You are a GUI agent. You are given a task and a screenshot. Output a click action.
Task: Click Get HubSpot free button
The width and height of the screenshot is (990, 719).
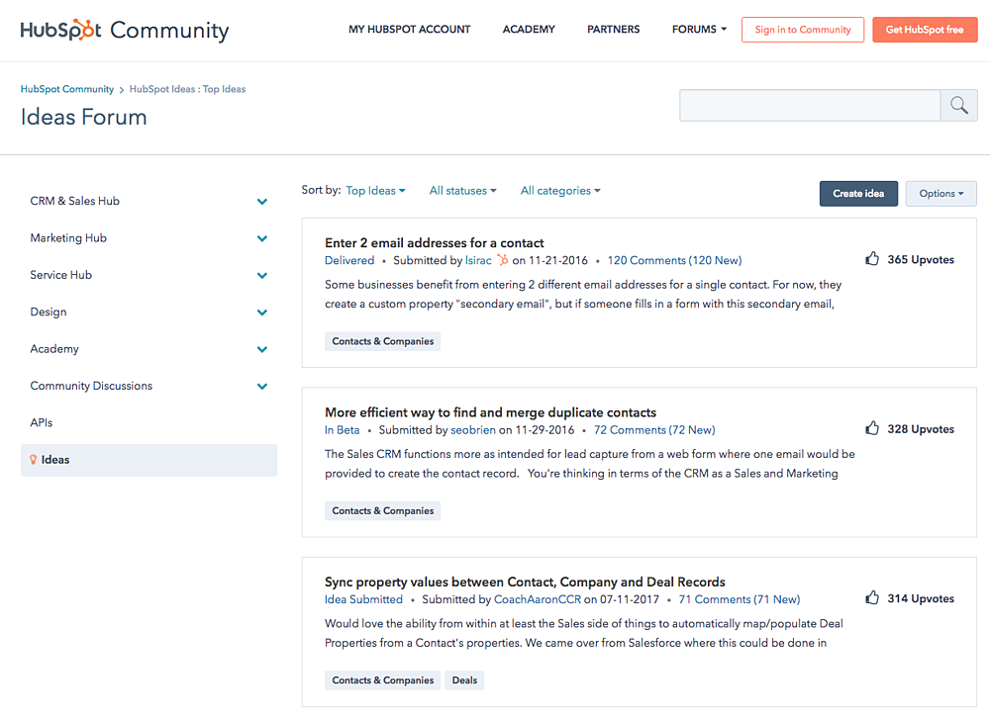coord(925,30)
